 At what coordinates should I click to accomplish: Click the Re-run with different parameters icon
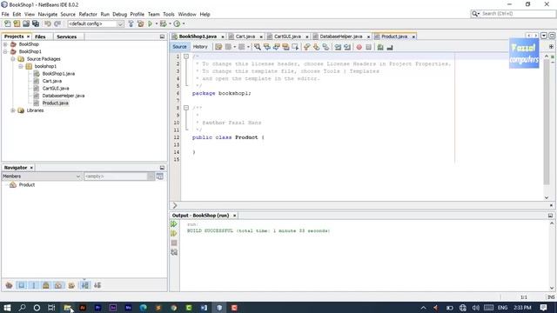pyautogui.click(x=174, y=234)
